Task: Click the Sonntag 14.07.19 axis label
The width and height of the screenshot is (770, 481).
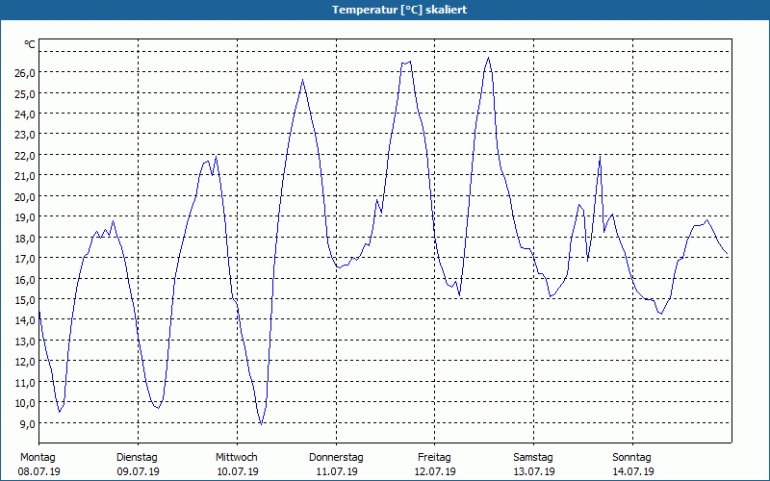Action: pos(632,465)
